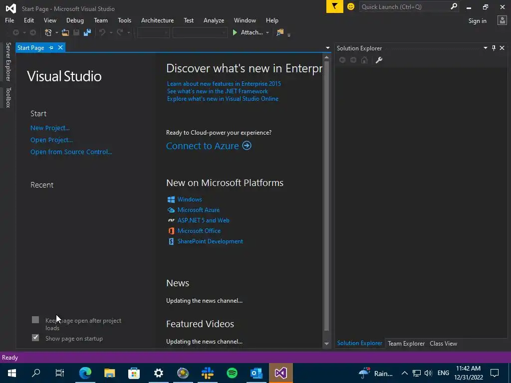Open Outlook from the taskbar

pyautogui.click(x=256, y=373)
